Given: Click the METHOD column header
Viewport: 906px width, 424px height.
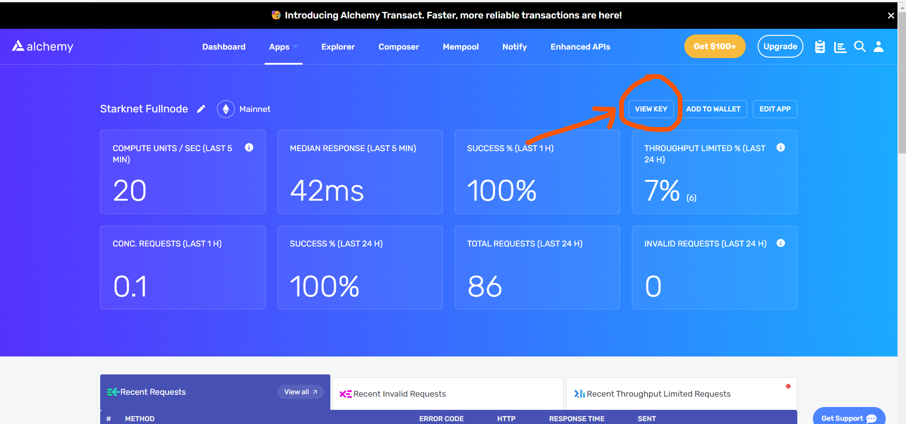Looking at the screenshot, I should coord(139,419).
